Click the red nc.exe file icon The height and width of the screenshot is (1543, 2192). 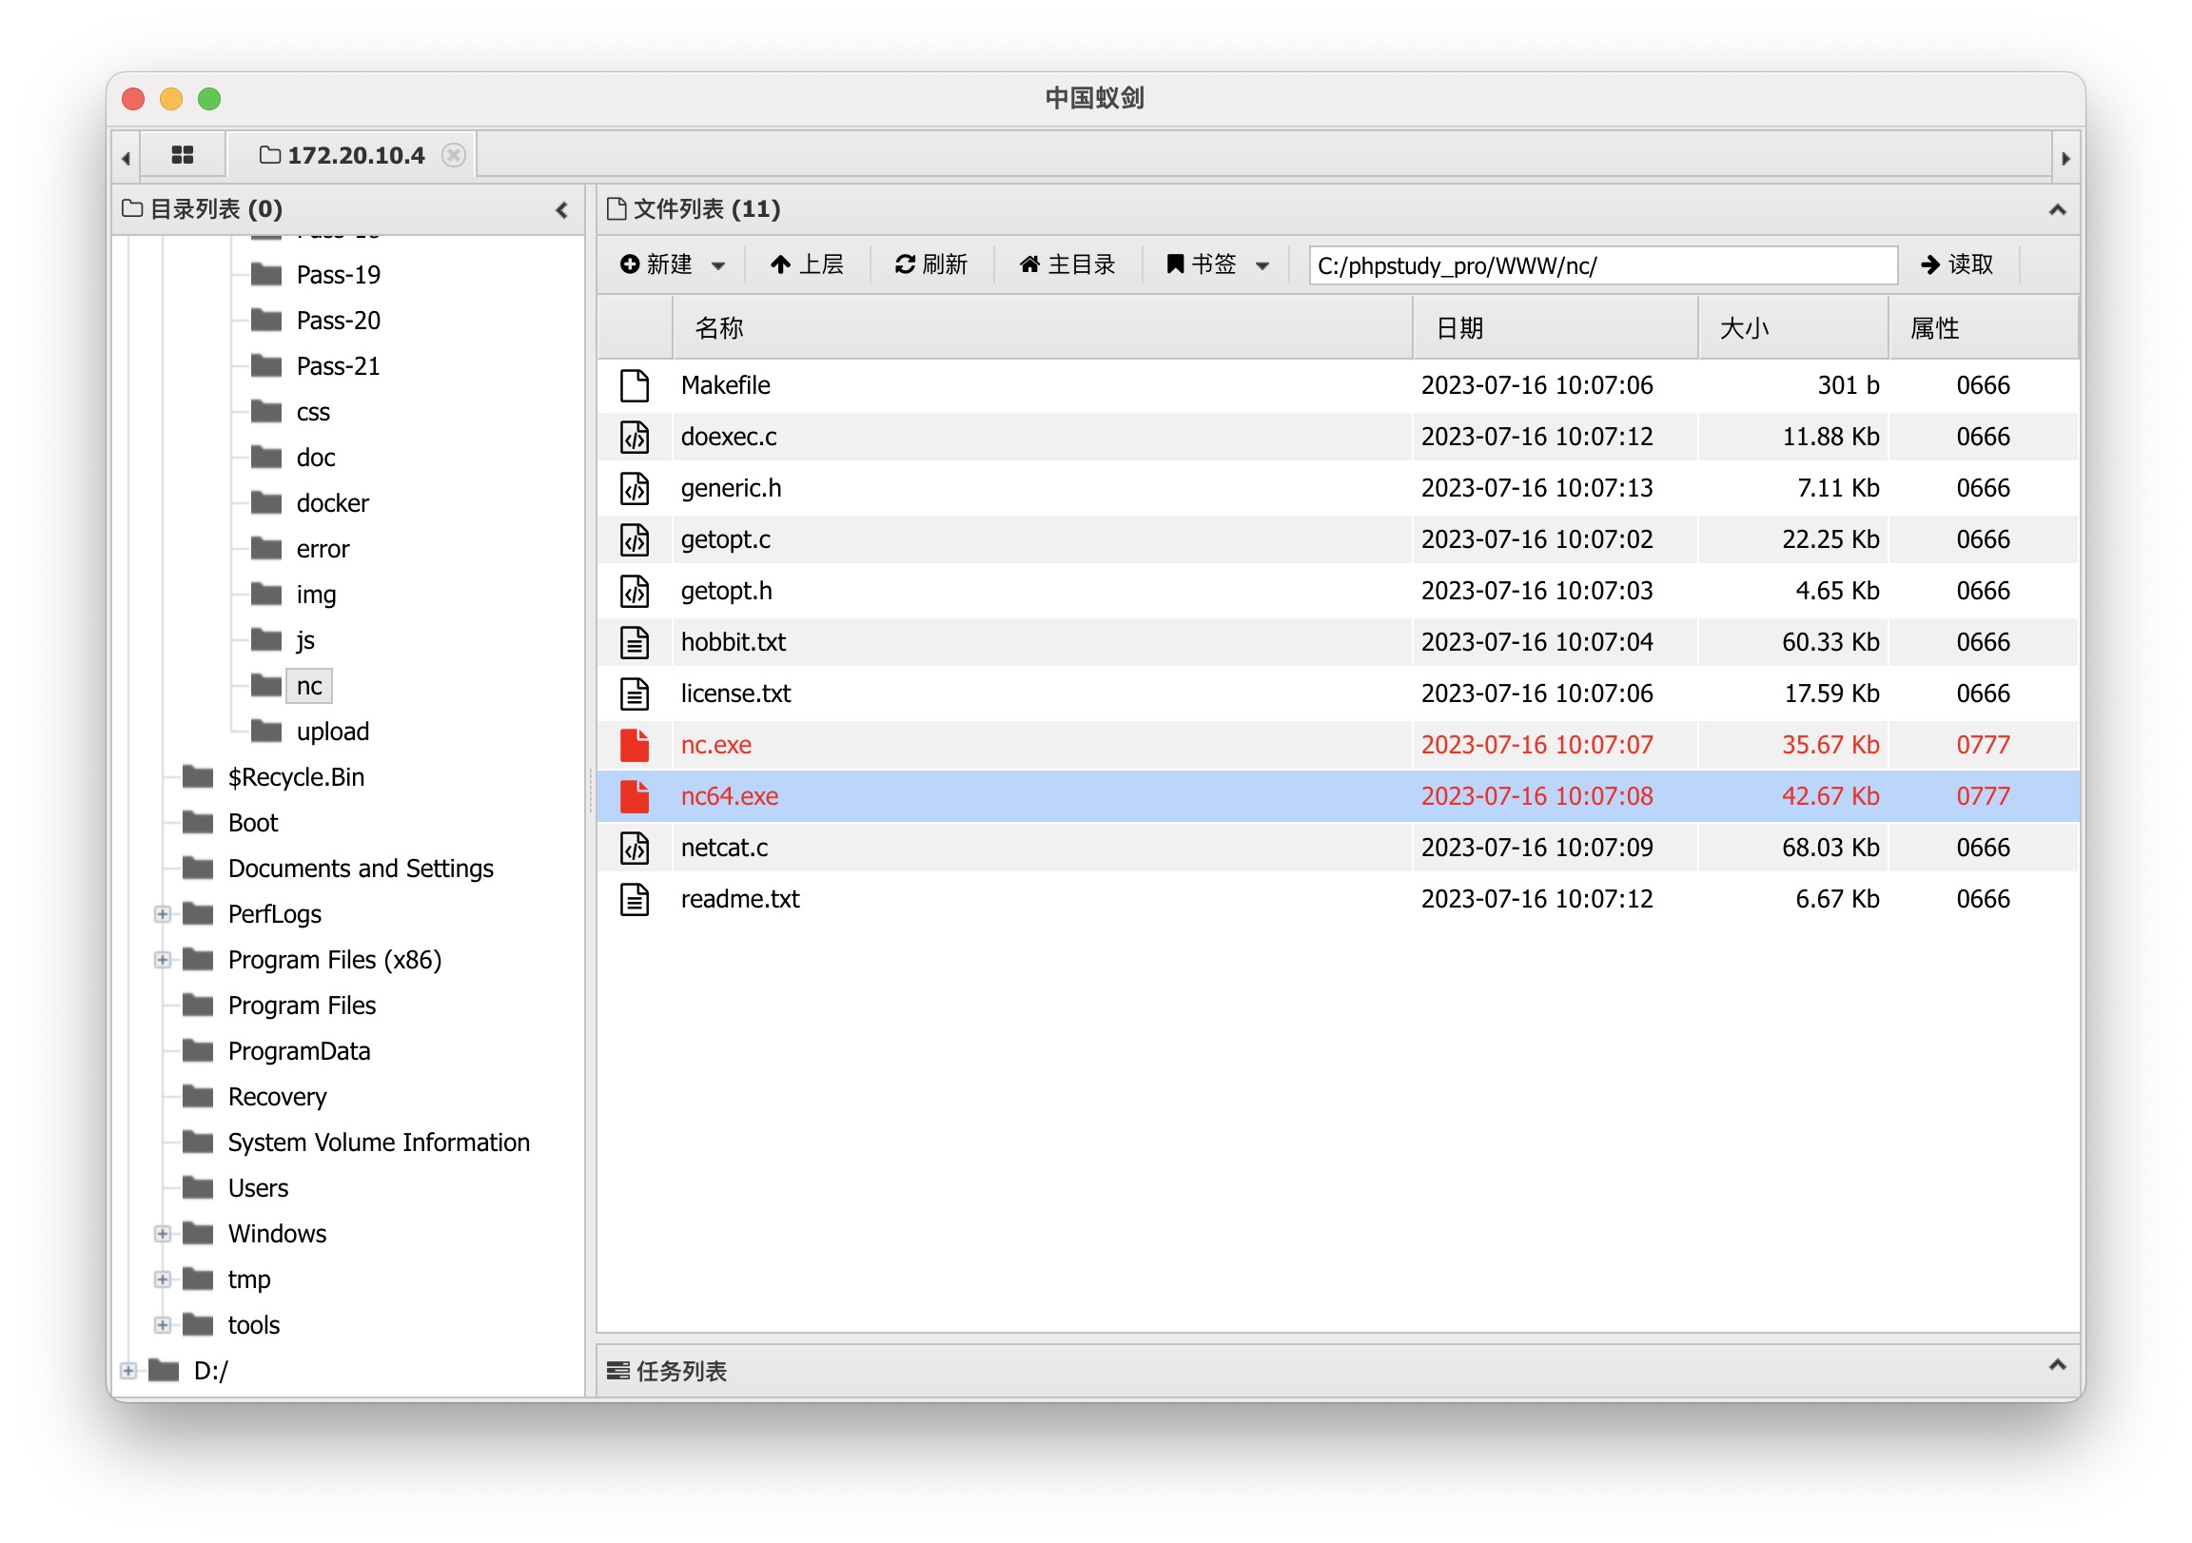click(x=635, y=745)
